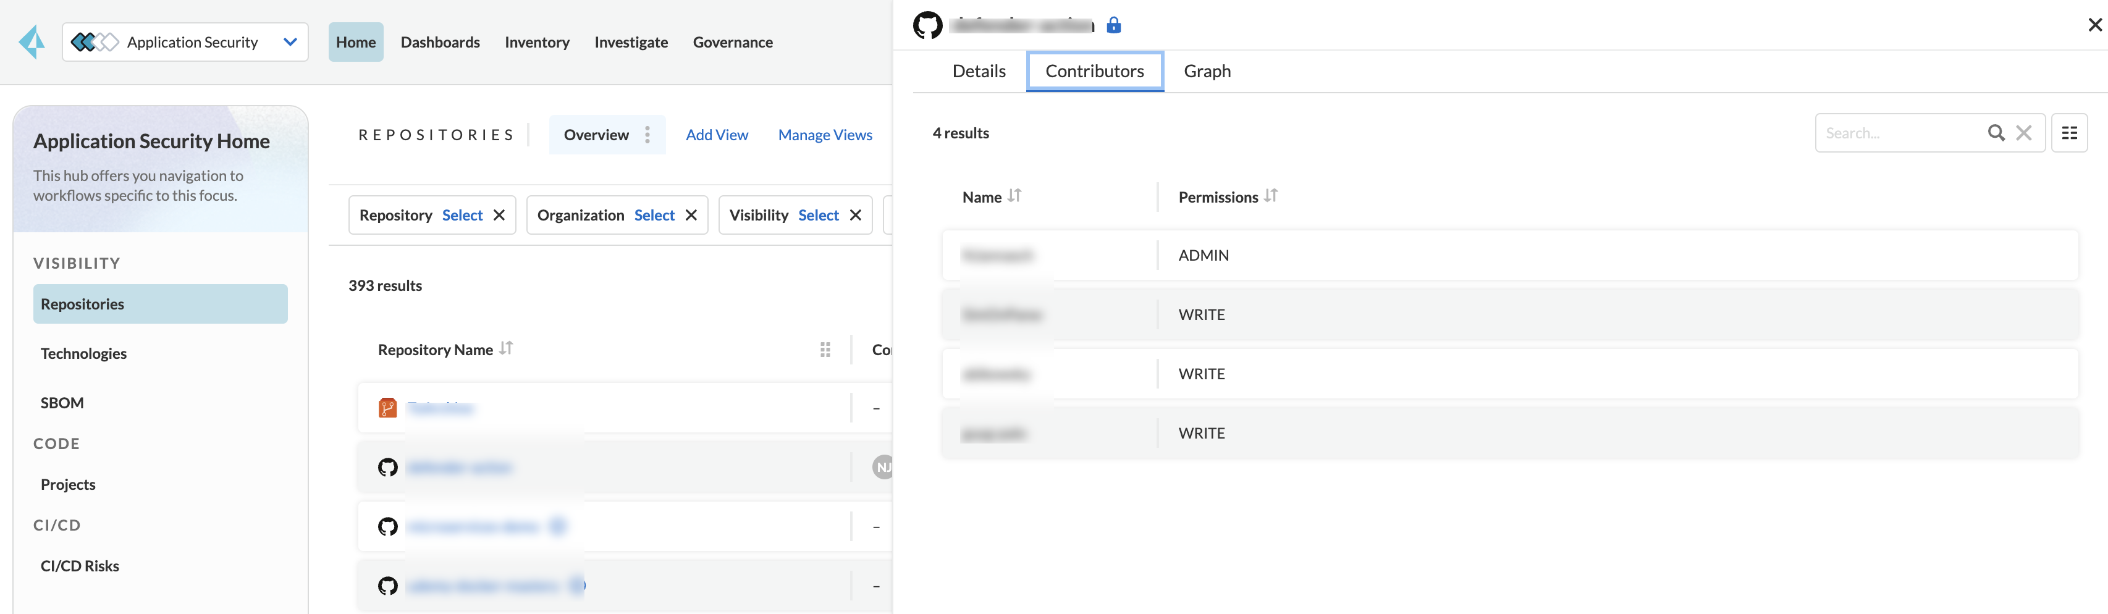The width and height of the screenshot is (2108, 614).
Task: Click the GitHub icon in panel header
Action: click(928, 25)
